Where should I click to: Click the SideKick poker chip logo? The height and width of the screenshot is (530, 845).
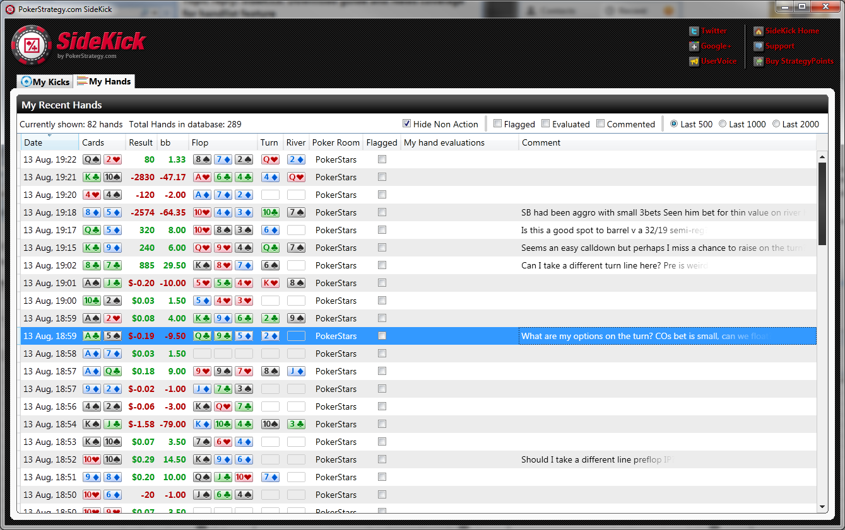(x=32, y=45)
